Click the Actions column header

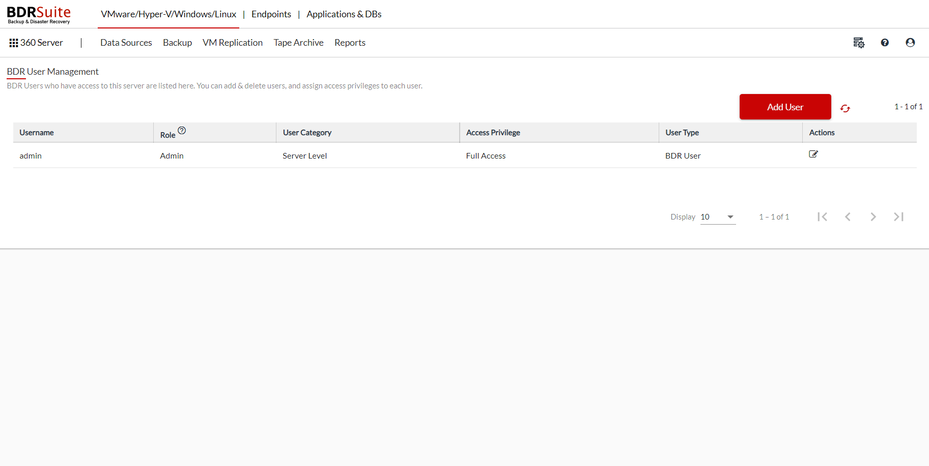822,133
